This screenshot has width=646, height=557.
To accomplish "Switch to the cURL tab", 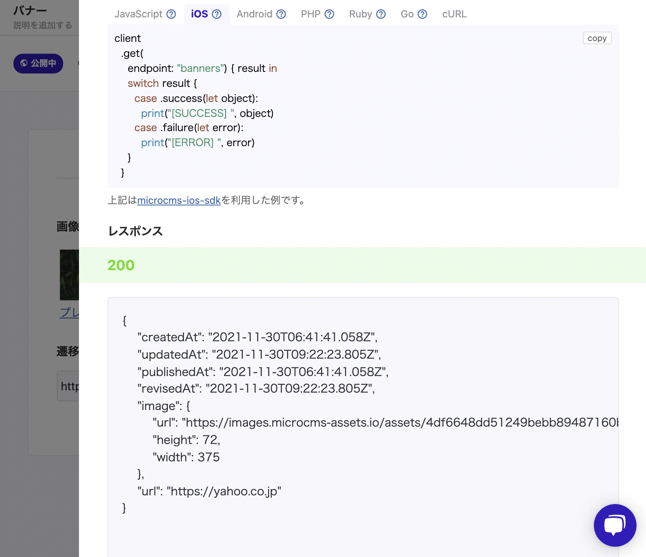I will pyautogui.click(x=454, y=14).
